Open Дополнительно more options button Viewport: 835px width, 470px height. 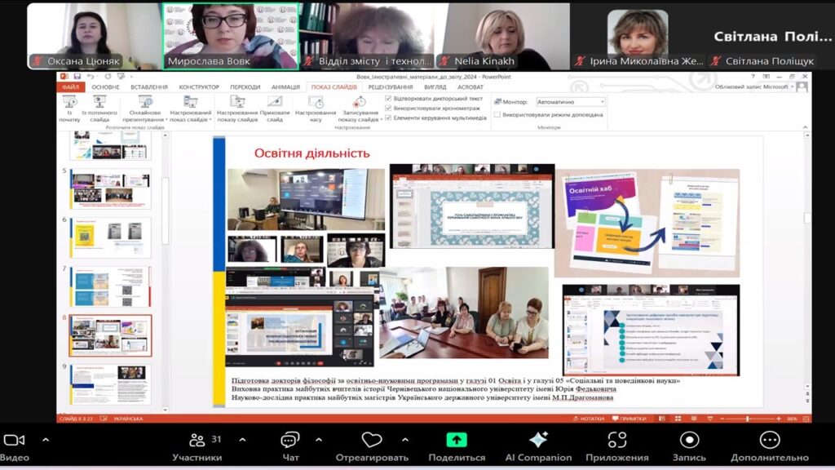770,441
